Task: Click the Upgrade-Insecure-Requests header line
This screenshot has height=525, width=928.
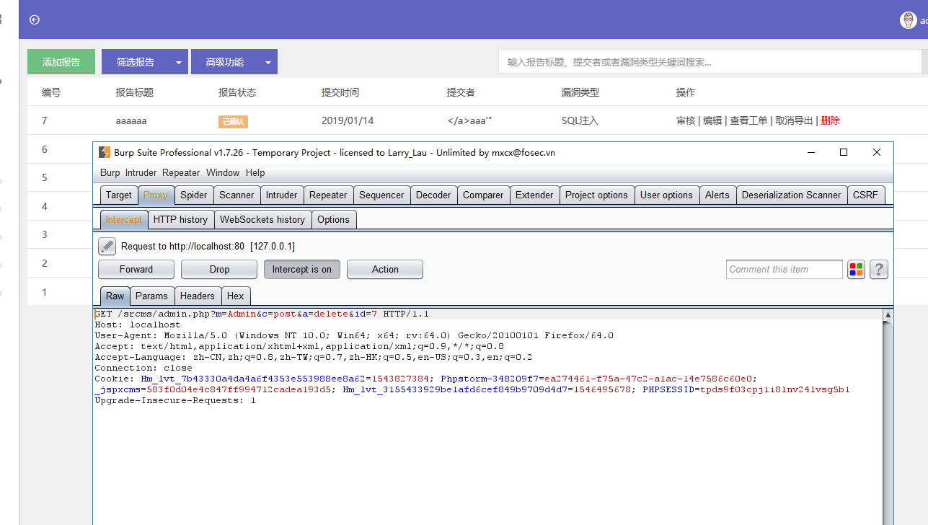Action: click(x=175, y=400)
